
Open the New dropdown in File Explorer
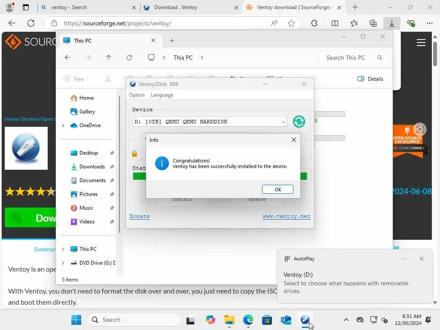[x=76, y=79]
